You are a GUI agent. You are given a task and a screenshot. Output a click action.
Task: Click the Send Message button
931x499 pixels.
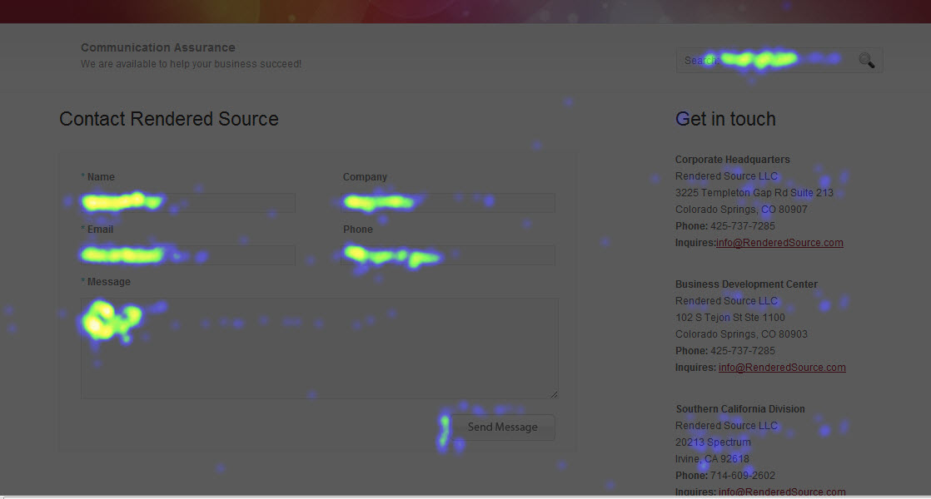(x=502, y=427)
